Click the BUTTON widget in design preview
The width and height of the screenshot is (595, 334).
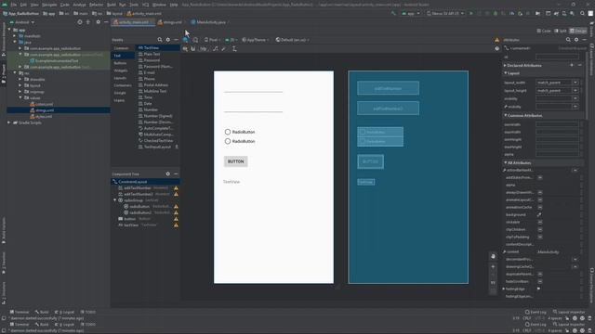point(235,161)
